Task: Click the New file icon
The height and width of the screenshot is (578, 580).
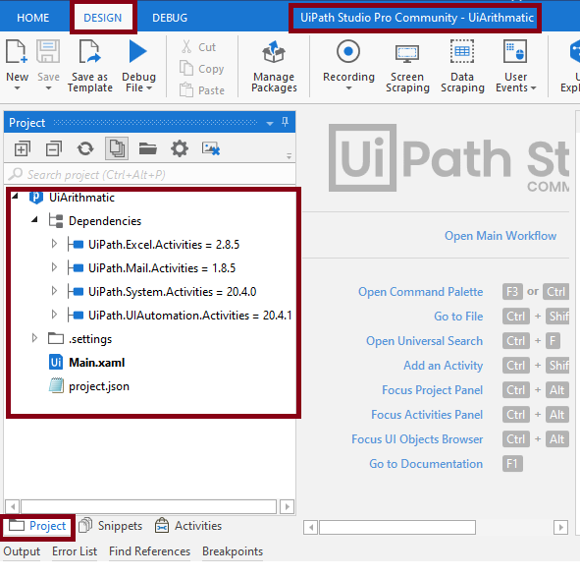Action: click(x=17, y=51)
